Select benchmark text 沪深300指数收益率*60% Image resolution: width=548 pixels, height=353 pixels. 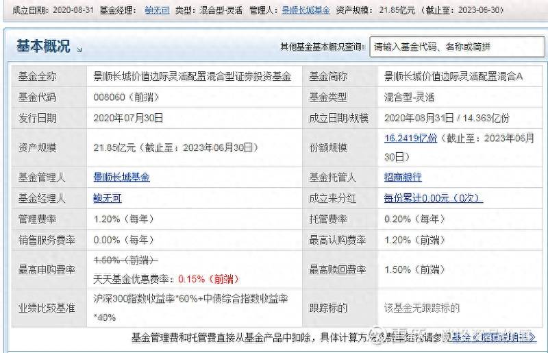[x=141, y=298]
